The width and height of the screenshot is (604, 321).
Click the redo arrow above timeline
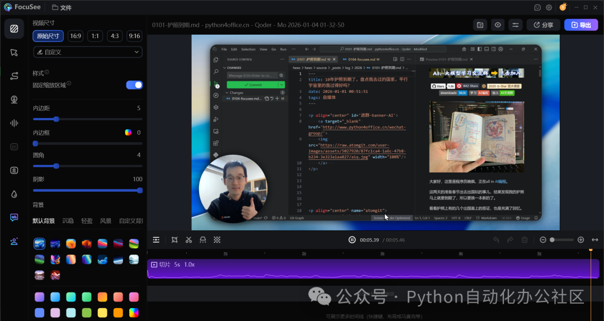point(510,240)
